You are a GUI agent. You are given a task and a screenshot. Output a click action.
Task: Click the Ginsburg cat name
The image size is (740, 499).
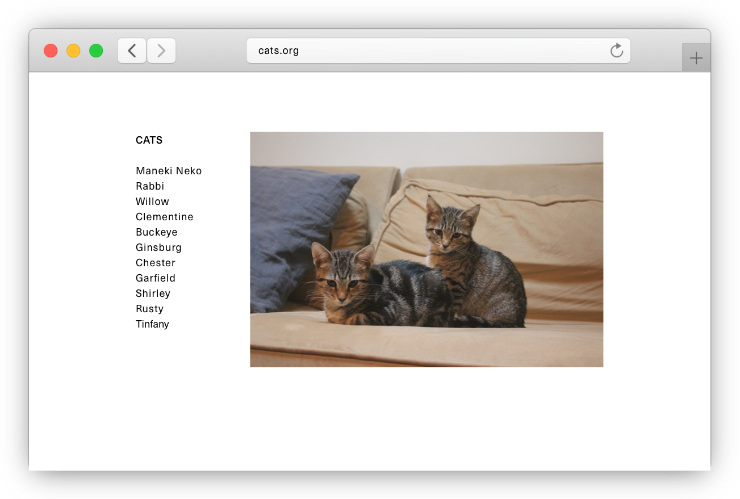click(158, 248)
